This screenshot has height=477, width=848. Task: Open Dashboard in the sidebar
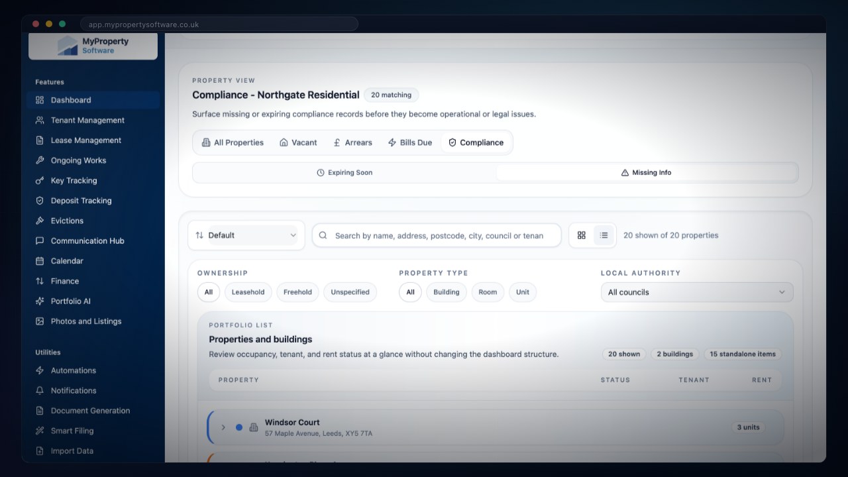[93, 100]
